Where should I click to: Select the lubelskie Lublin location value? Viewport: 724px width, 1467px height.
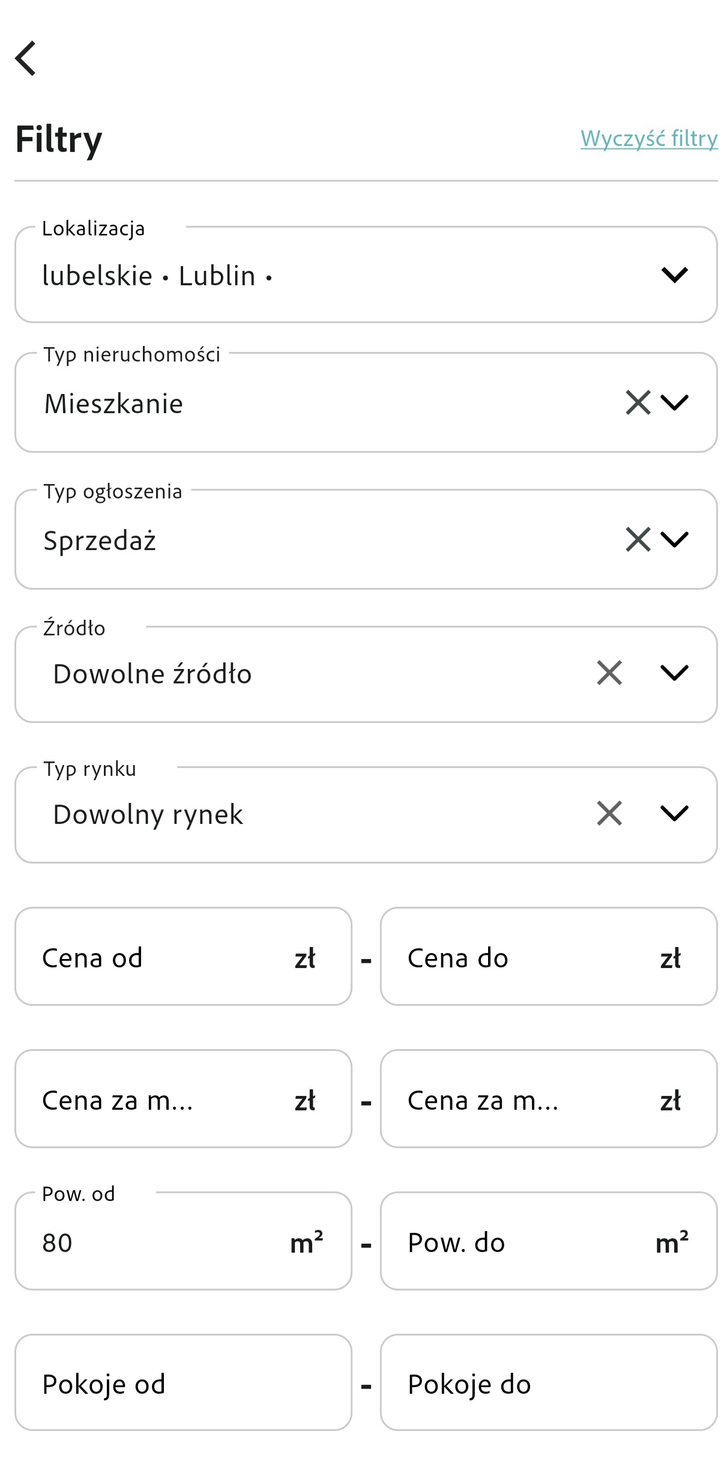tap(157, 276)
